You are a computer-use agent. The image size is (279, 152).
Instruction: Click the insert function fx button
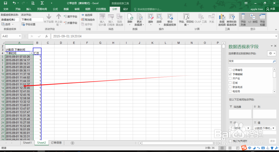(46, 36)
